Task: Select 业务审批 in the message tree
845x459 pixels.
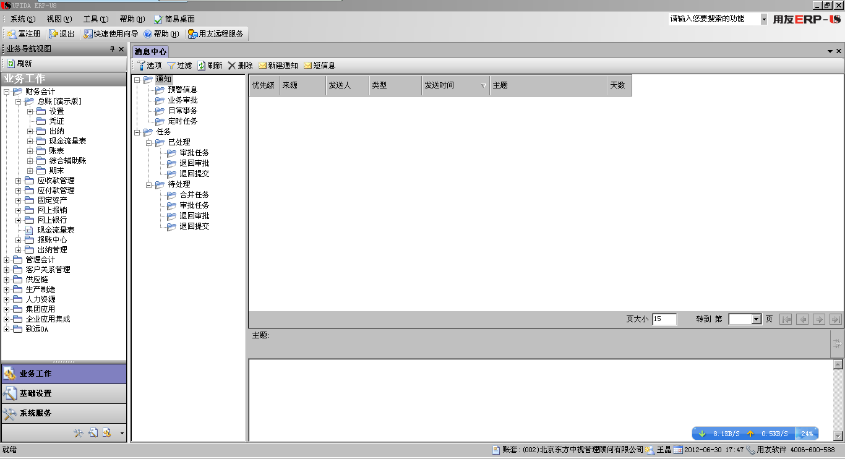Action: point(182,100)
